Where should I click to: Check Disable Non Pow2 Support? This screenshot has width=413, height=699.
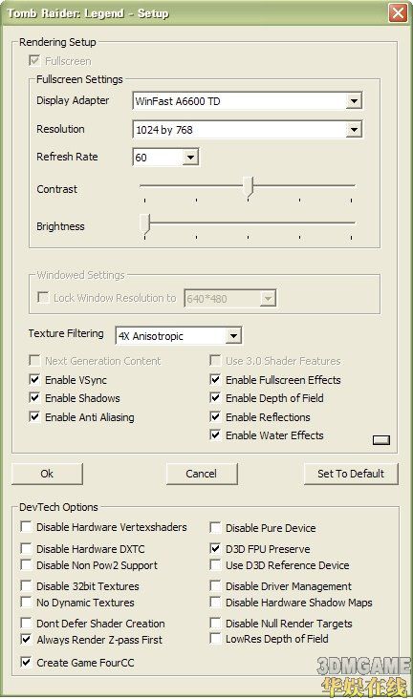[26, 564]
